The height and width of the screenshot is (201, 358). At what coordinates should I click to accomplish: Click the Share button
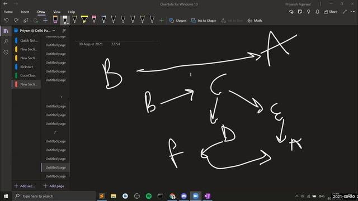(331, 12)
